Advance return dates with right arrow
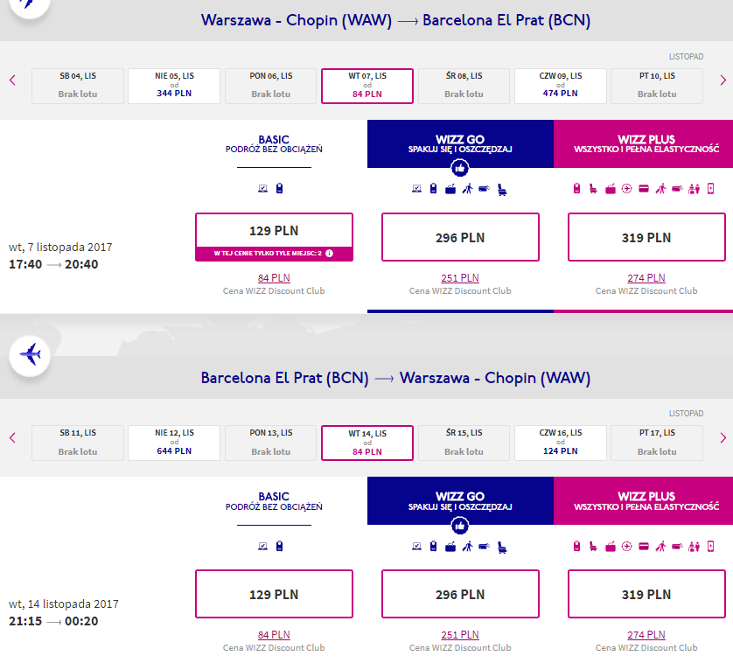The height and width of the screenshot is (663, 733). (x=723, y=437)
